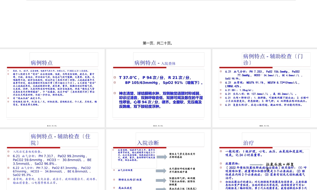Image resolution: width=317 pixels, height=190 pixels.
Task: Click the diagnosis 慢性支气管炎急性发作并肺部感染
Action: 182,155
